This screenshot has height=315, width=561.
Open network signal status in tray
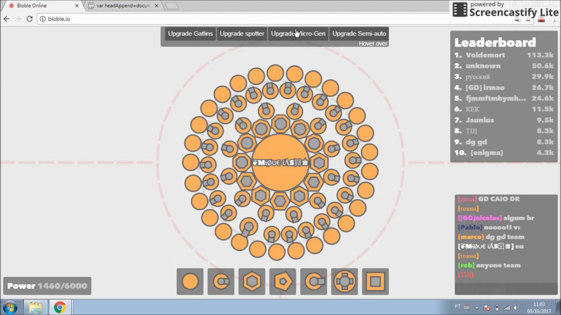tap(507, 308)
